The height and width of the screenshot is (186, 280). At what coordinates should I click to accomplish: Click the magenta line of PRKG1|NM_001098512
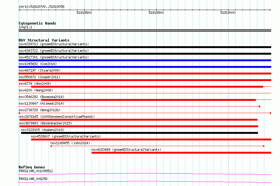tap(145, 174)
